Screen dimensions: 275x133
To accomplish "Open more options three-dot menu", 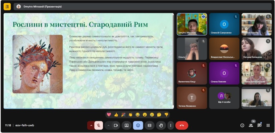I will point(171,126).
